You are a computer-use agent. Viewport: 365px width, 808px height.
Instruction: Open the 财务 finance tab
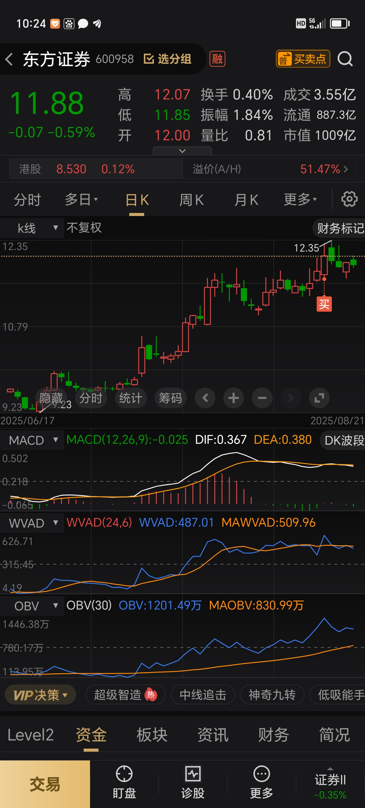[x=273, y=735]
